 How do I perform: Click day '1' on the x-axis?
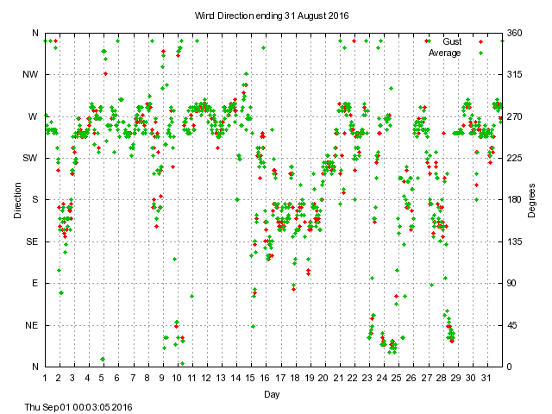coord(45,378)
